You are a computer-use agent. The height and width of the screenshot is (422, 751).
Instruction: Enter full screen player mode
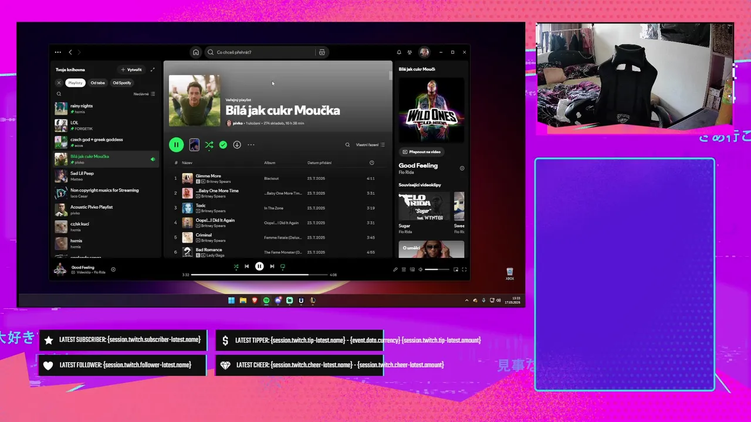coord(464,270)
